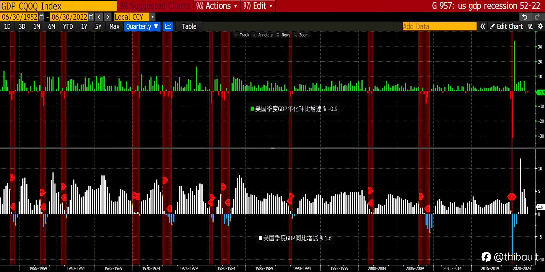
Task: Click the 1980-1984 axis label
Action: pyautogui.click(x=226, y=268)
